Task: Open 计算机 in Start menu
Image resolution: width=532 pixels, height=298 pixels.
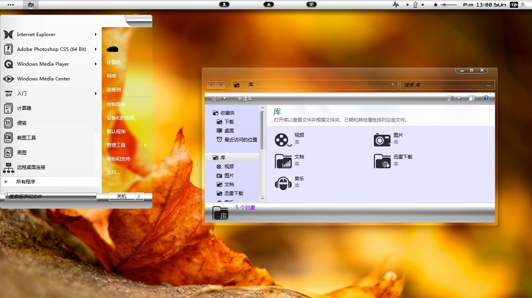Action: pos(114,63)
